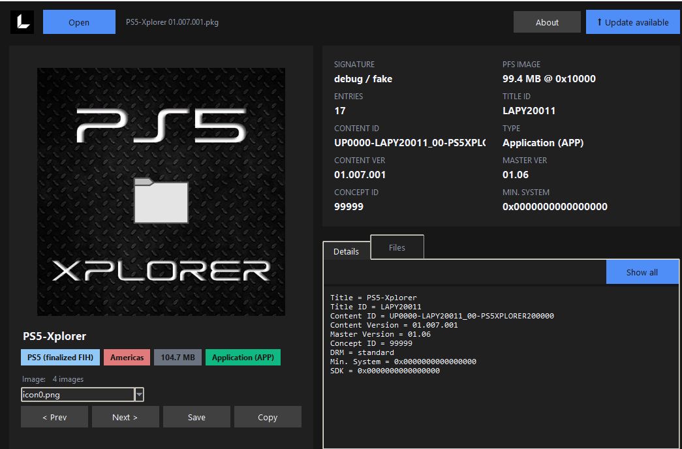The width and height of the screenshot is (682, 449).
Task: Click the truncated UP0000-LAPY20011 content ID value
Action: pos(410,143)
